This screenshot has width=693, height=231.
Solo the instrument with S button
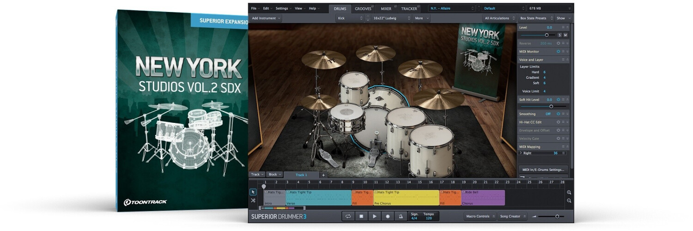(559, 35)
